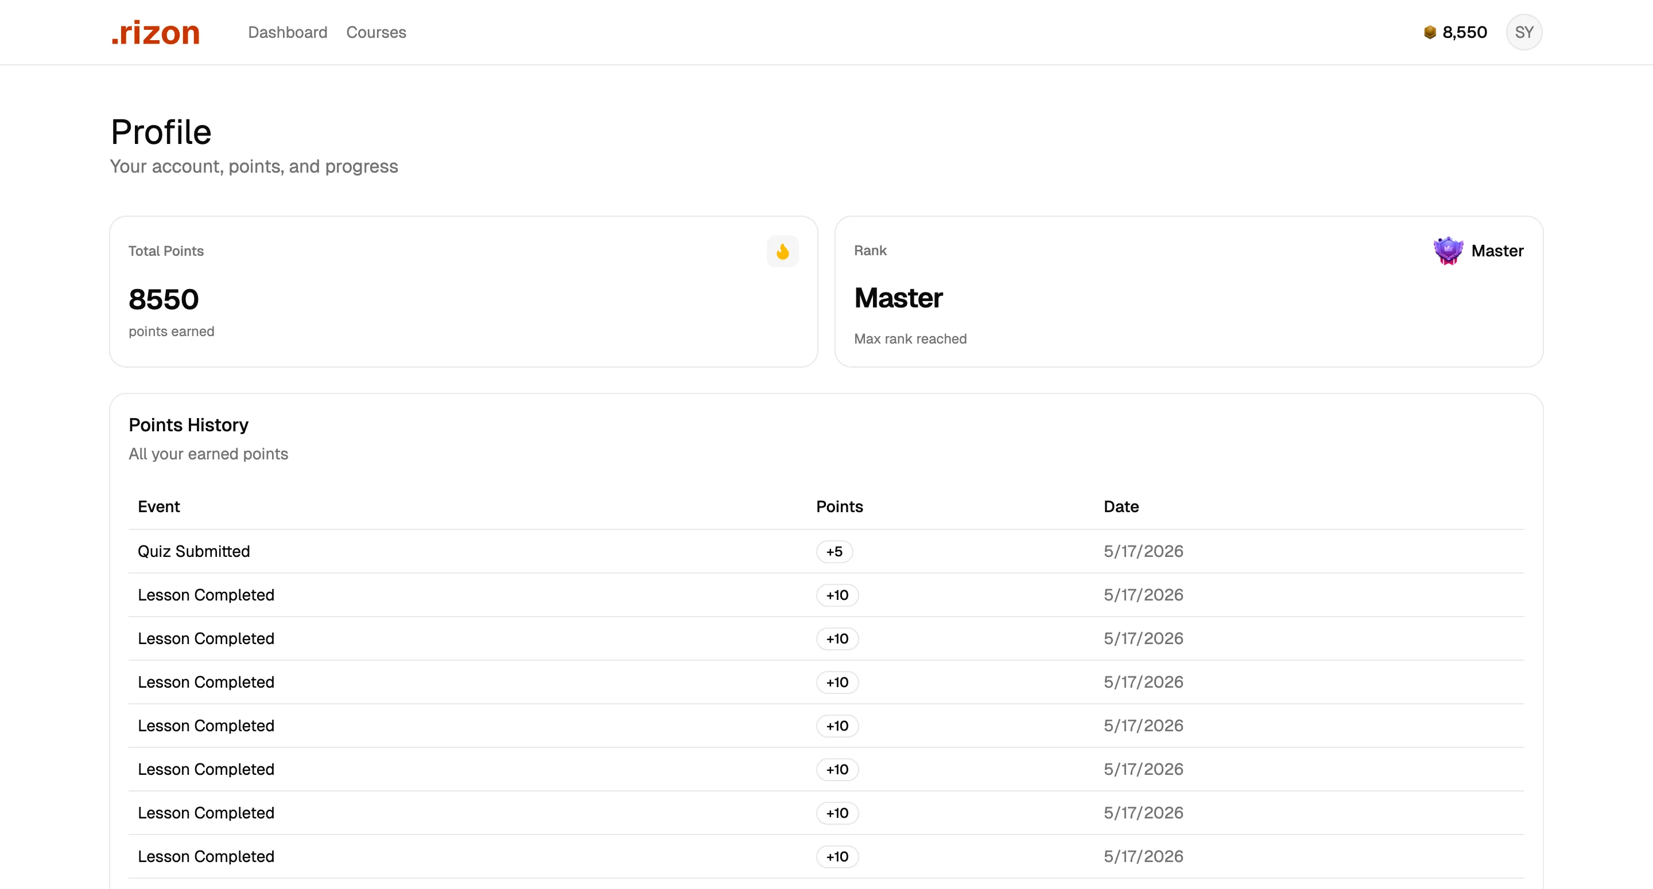Image resolution: width=1653 pixels, height=889 pixels.
Task: Click the Max rank reached text
Action: [910, 338]
